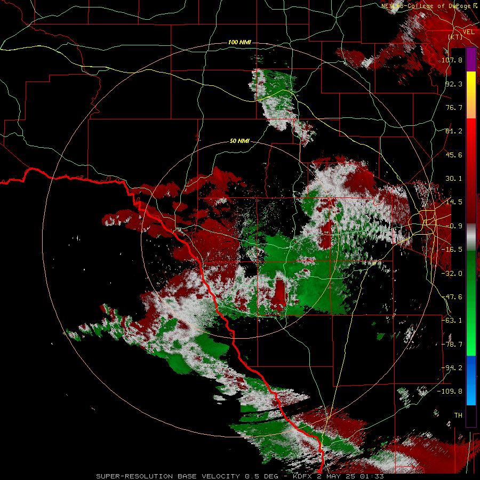Click the gray band of the velocity scale
This screenshot has width=480, height=480.
coord(471,237)
